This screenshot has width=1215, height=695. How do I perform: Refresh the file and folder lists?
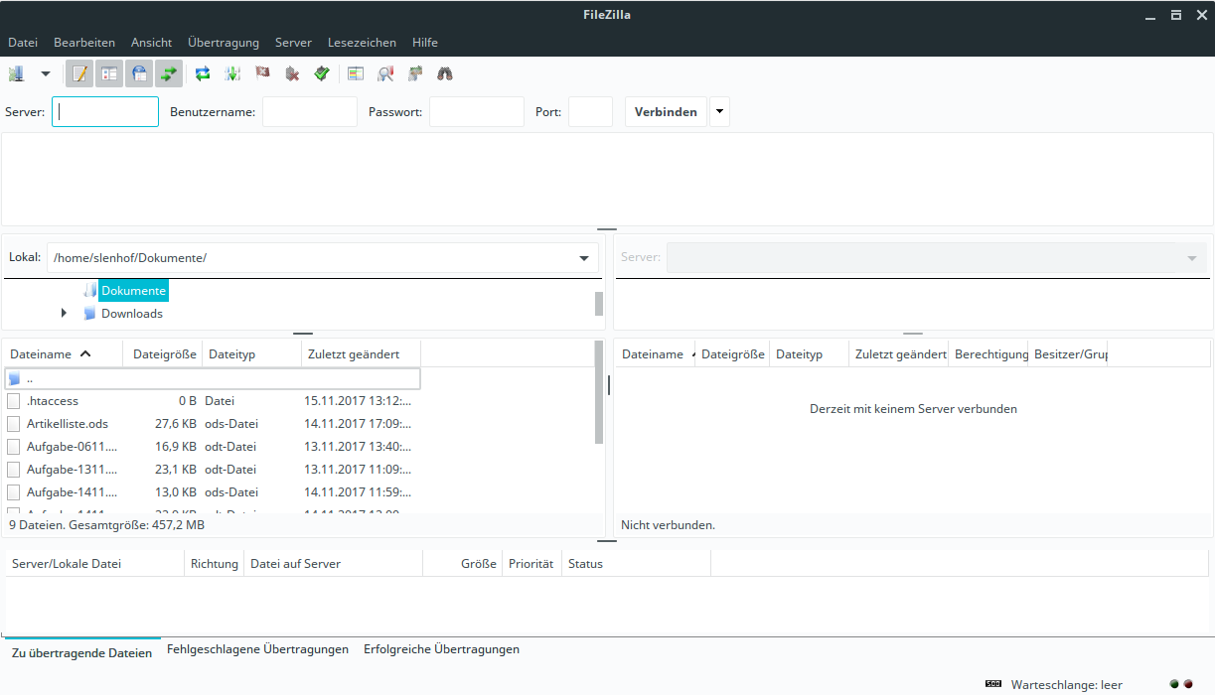click(x=203, y=73)
